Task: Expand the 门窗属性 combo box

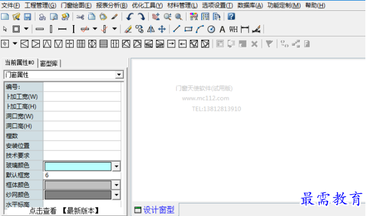Action: (x=119, y=75)
